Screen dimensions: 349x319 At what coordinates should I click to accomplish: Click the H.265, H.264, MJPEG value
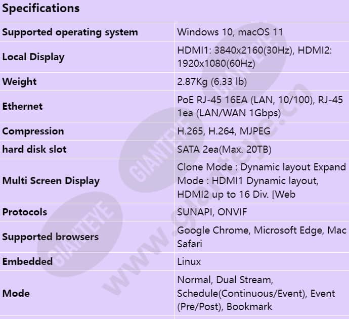224,131
